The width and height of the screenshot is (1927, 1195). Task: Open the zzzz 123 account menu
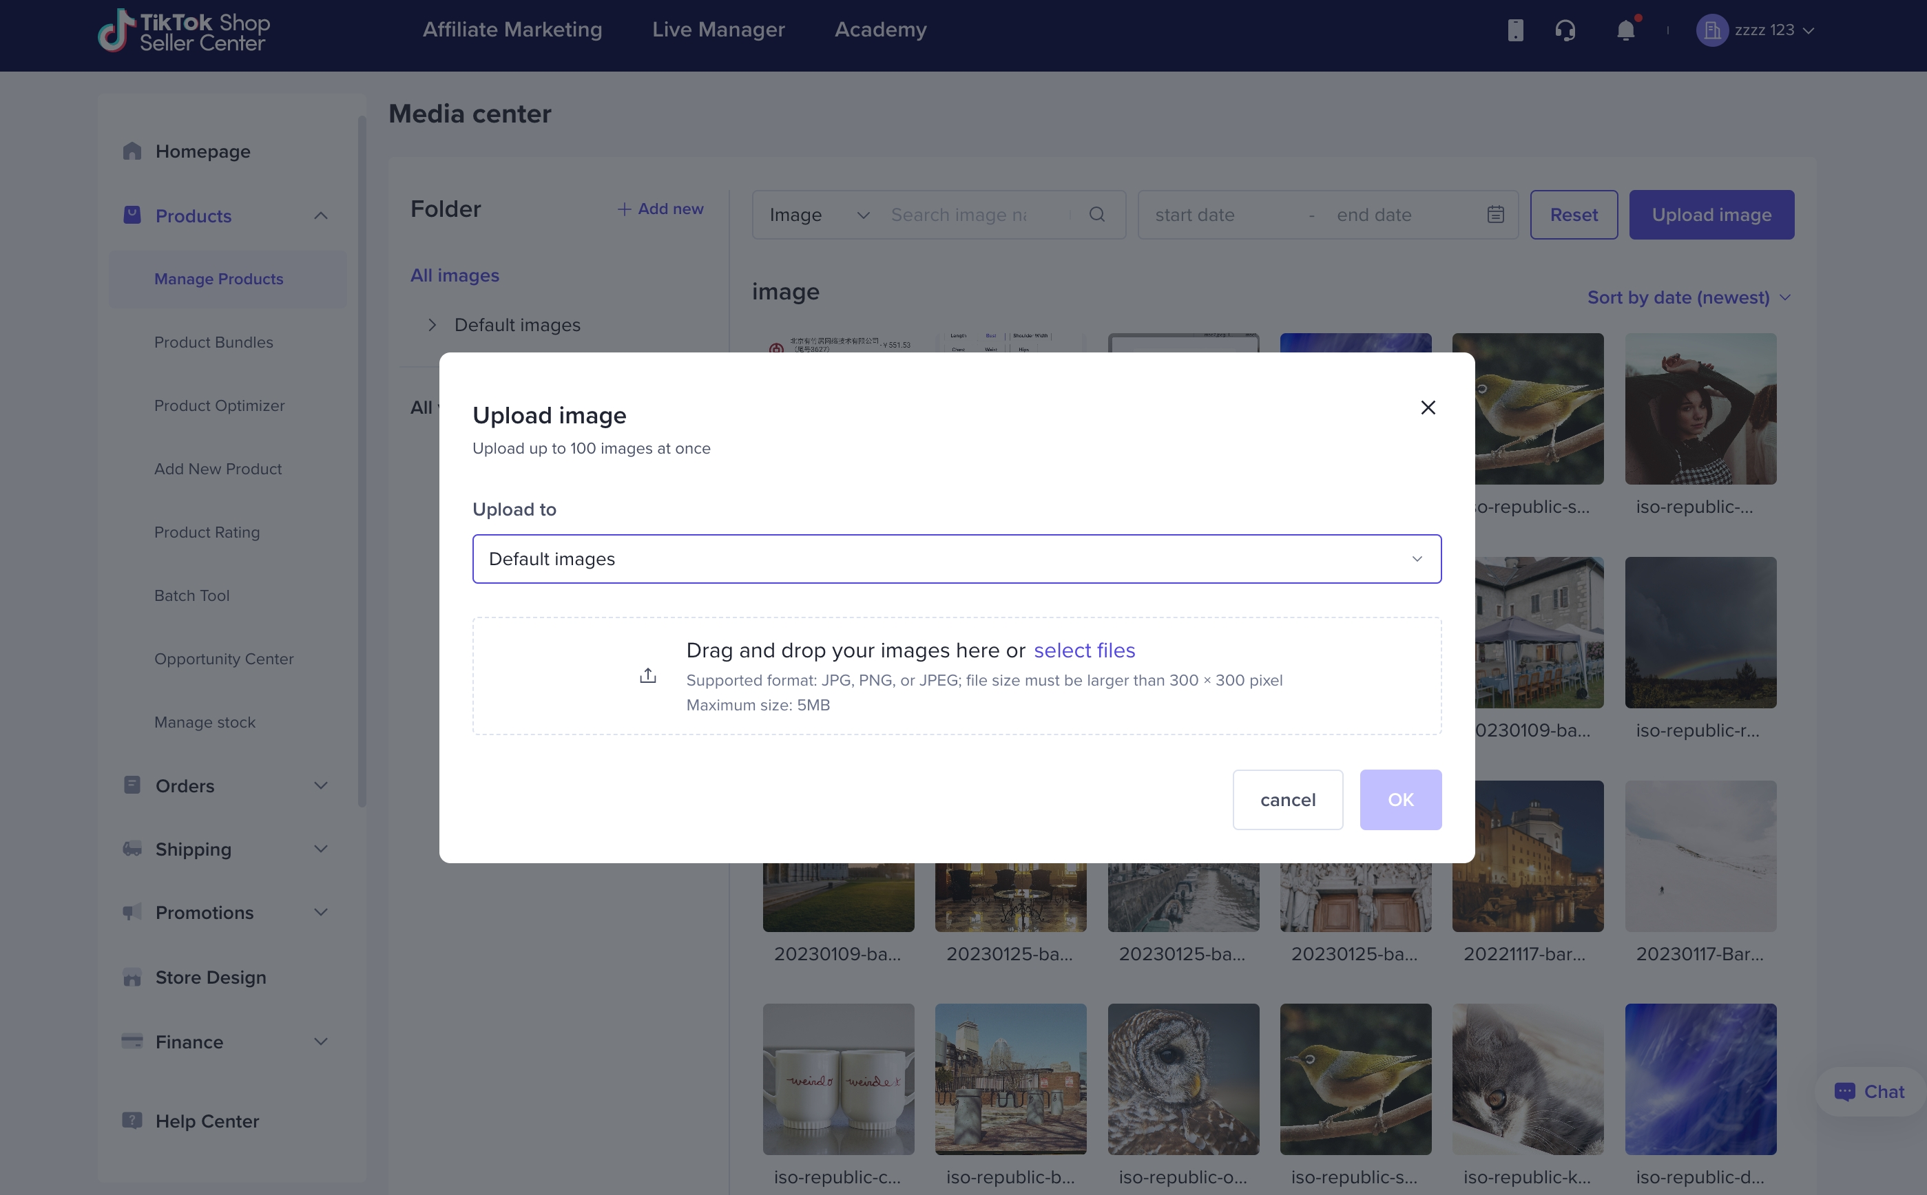1755,30
